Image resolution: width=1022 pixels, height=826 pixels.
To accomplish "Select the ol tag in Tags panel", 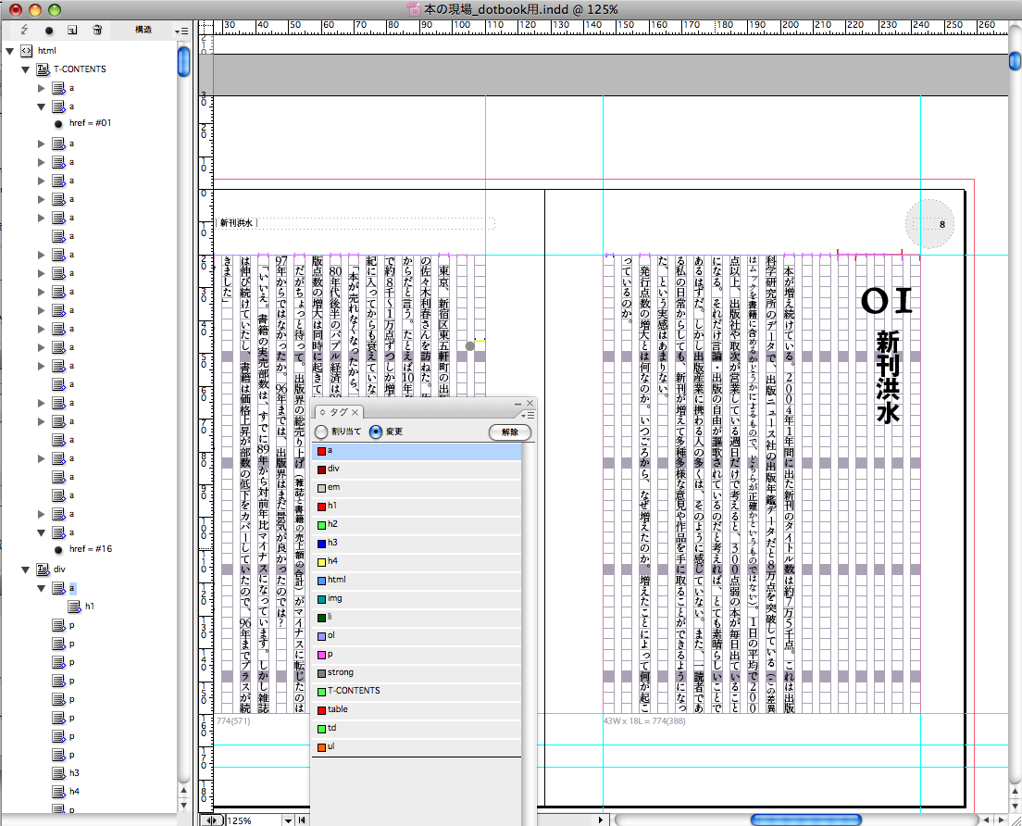I will click(417, 635).
